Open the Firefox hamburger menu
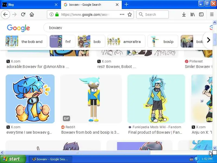The image size is (217, 163). tap(212, 14)
